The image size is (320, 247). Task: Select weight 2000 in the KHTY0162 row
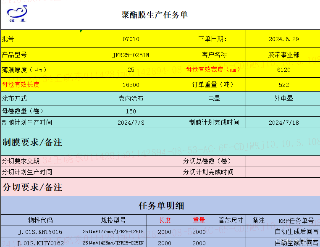(x=199, y=242)
